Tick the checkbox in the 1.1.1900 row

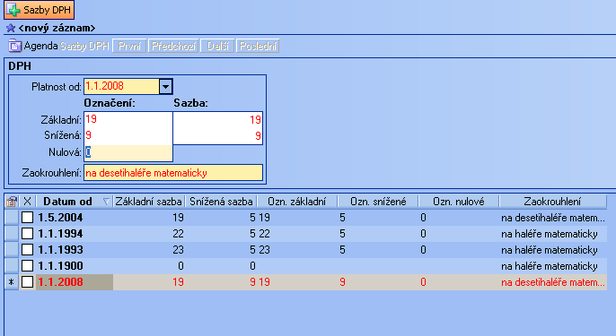(x=27, y=266)
